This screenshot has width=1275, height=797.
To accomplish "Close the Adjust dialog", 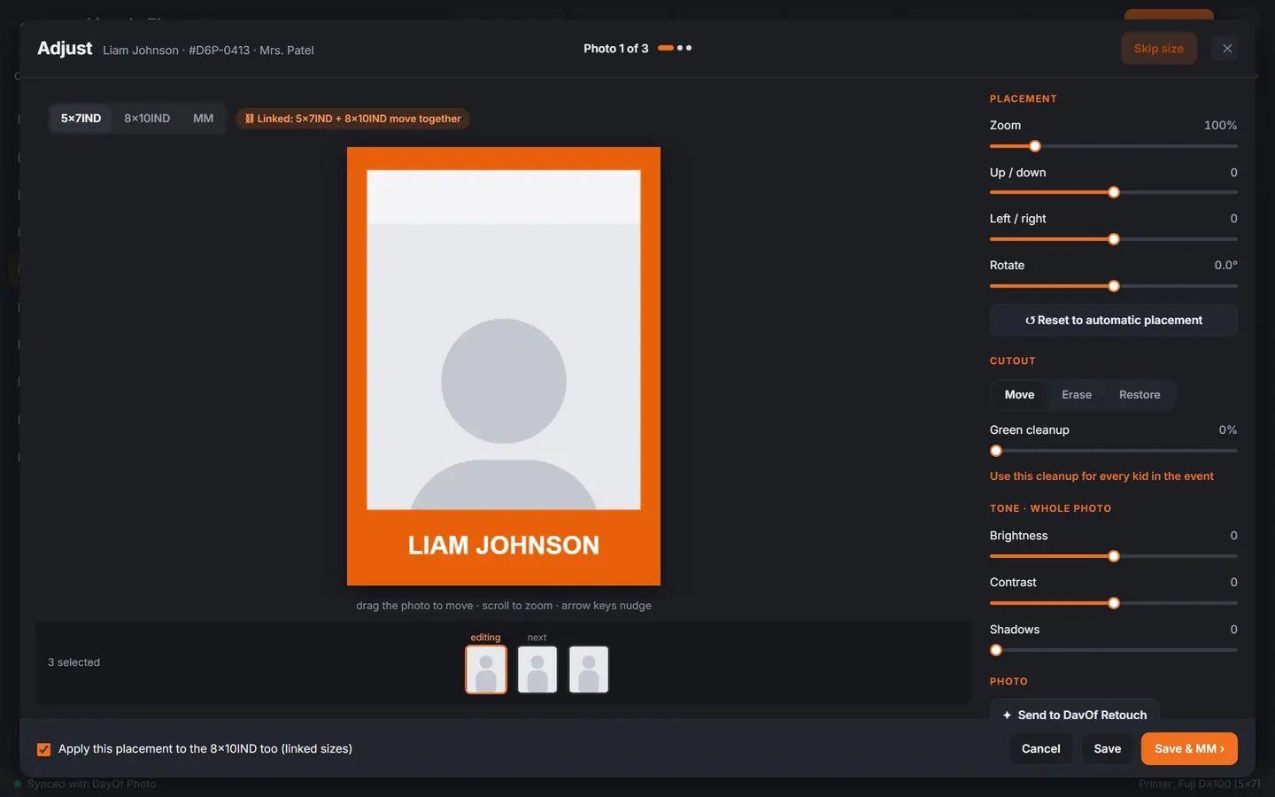I will 1227,49.
